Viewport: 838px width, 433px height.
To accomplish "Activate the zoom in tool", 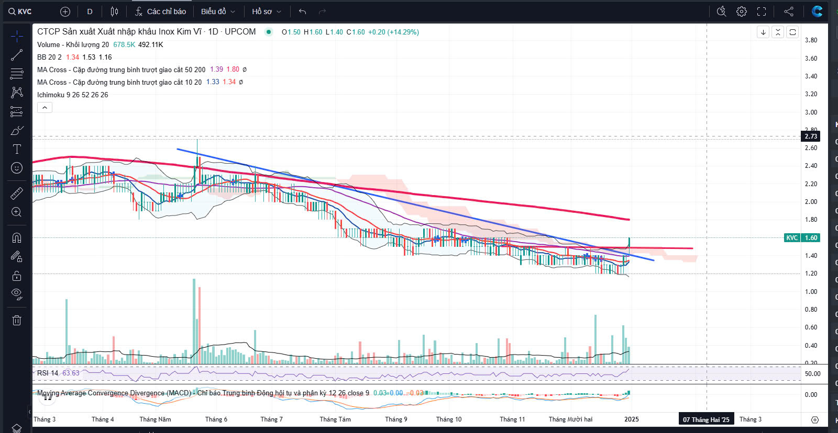I will click(17, 212).
